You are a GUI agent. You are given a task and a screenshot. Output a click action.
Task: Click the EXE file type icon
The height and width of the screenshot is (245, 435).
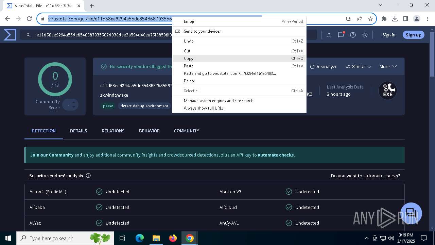388,91
